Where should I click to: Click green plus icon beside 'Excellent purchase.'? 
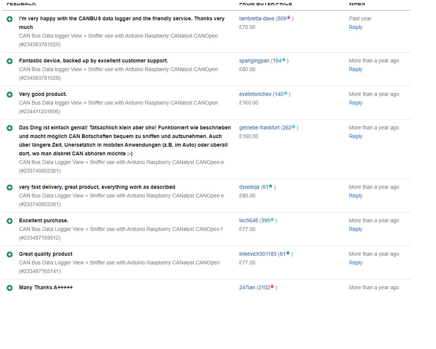point(10,221)
